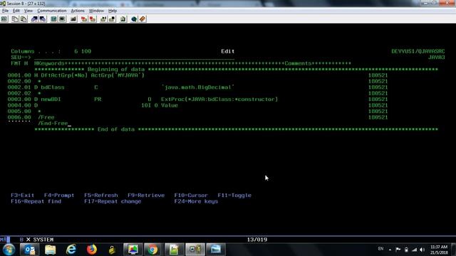Click the volume speaker tray icon

click(423, 250)
